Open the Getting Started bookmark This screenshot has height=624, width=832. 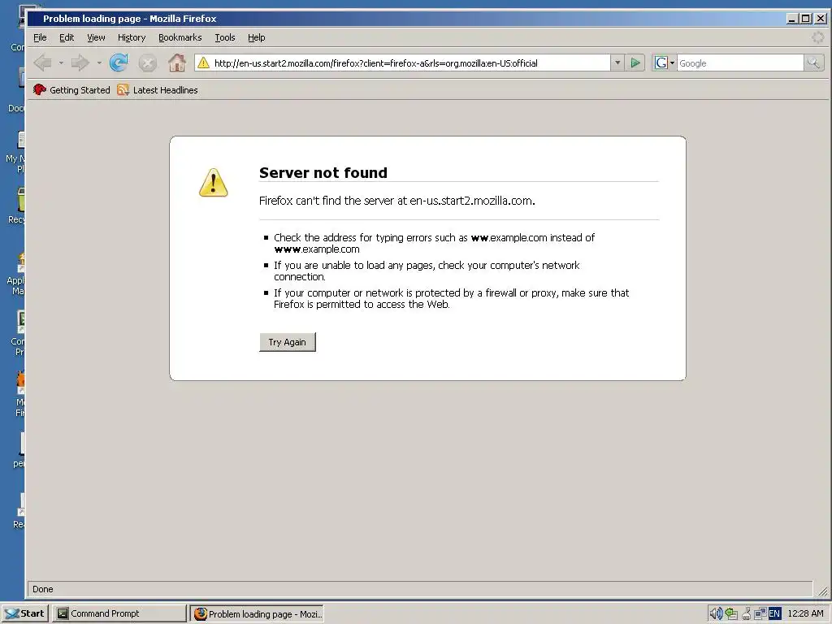[71, 90]
